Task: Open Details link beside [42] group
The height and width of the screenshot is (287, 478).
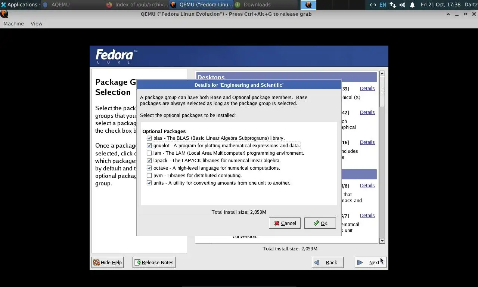Action: pyautogui.click(x=367, y=112)
